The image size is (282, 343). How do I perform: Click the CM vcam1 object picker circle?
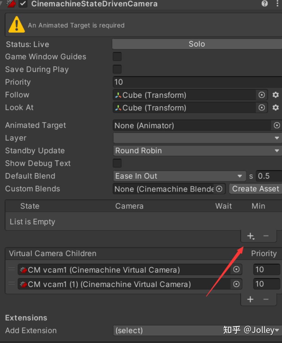[x=236, y=270]
